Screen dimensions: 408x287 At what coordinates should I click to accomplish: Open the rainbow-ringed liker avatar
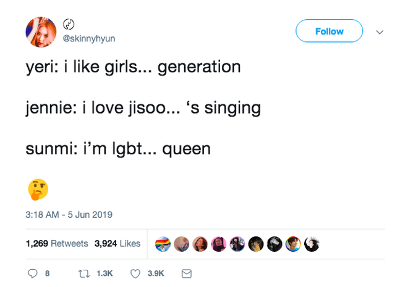click(x=293, y=244)
